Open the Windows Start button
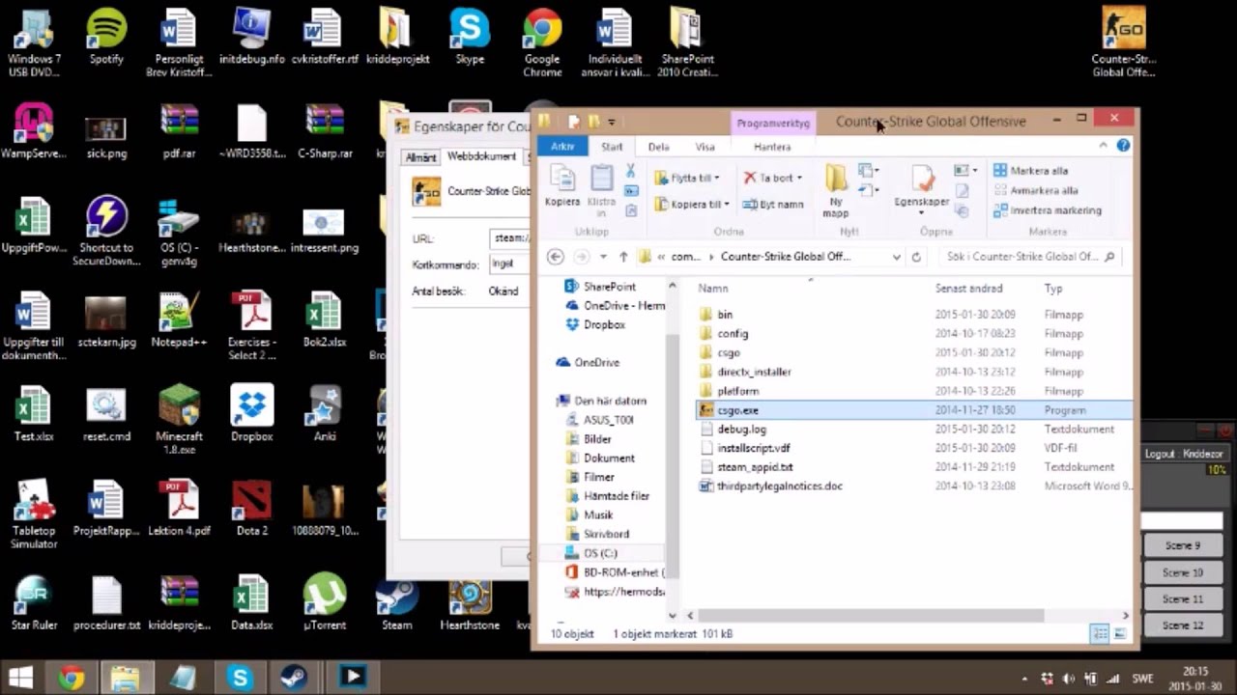 point(20,678)
